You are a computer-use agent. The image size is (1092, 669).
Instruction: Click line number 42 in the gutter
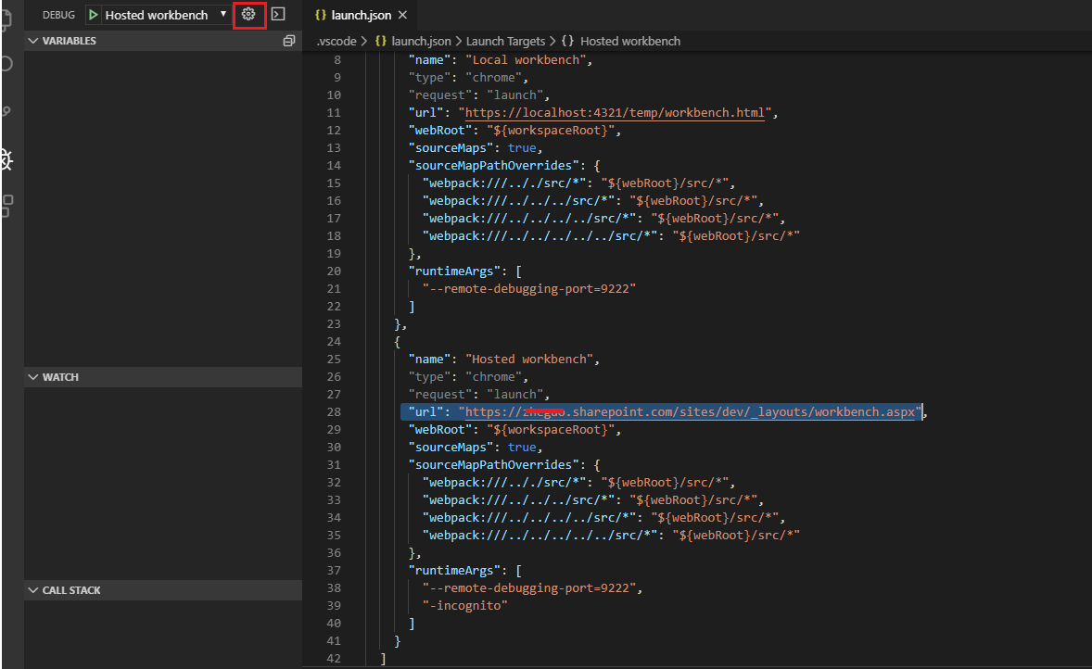point(334,658)
